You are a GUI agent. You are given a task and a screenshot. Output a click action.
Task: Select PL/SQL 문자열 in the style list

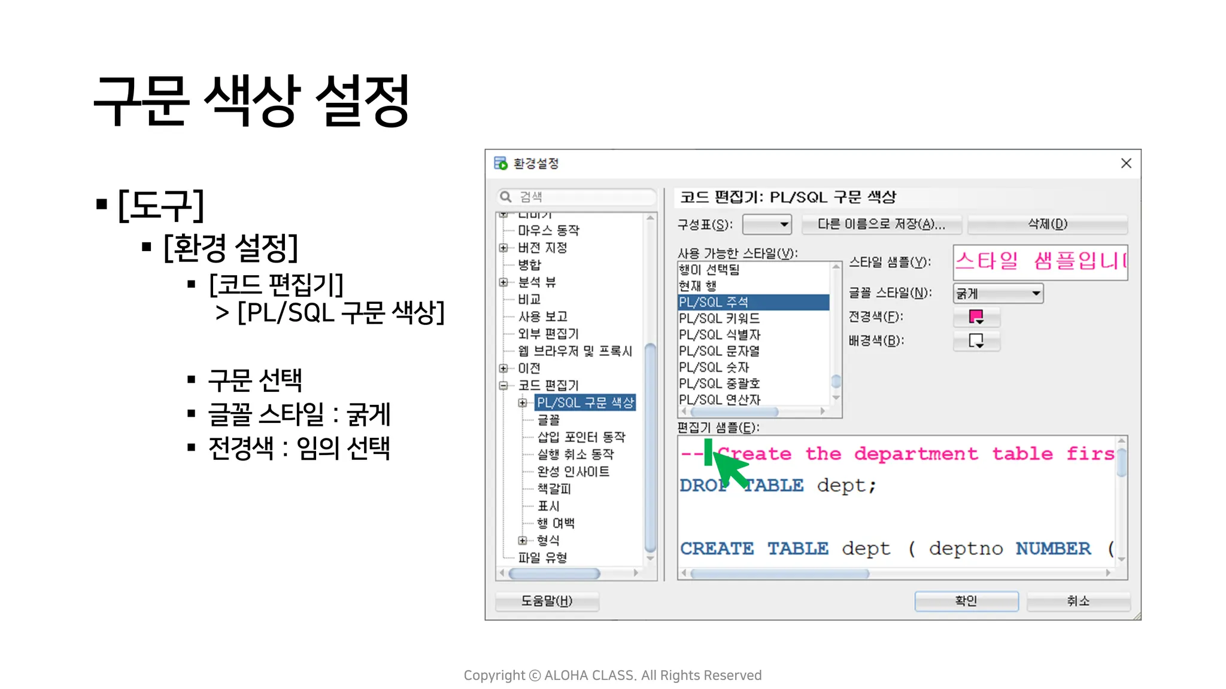tap(719, 351)
